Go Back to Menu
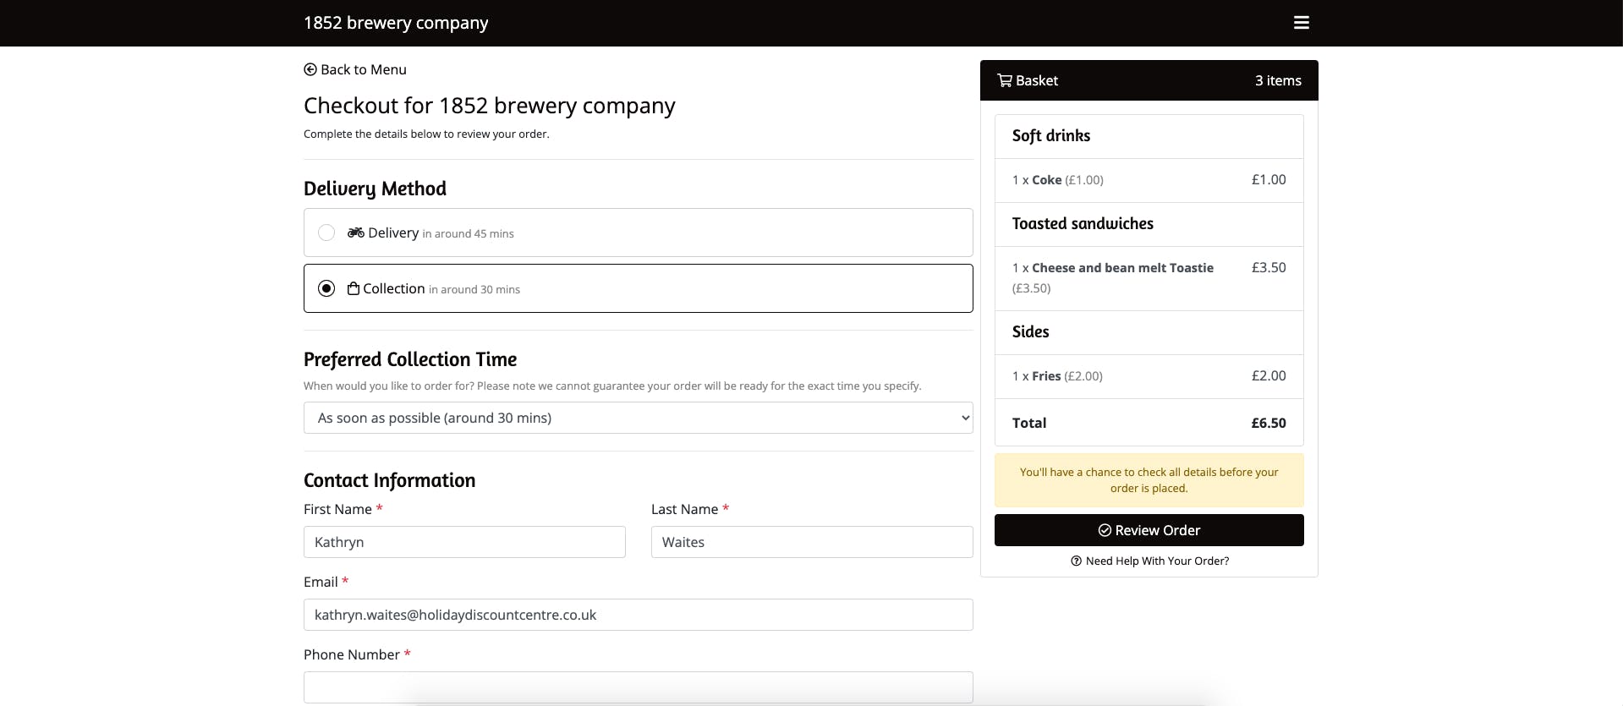This screenshot has height=706, width=1623. (x=363, y=69)
